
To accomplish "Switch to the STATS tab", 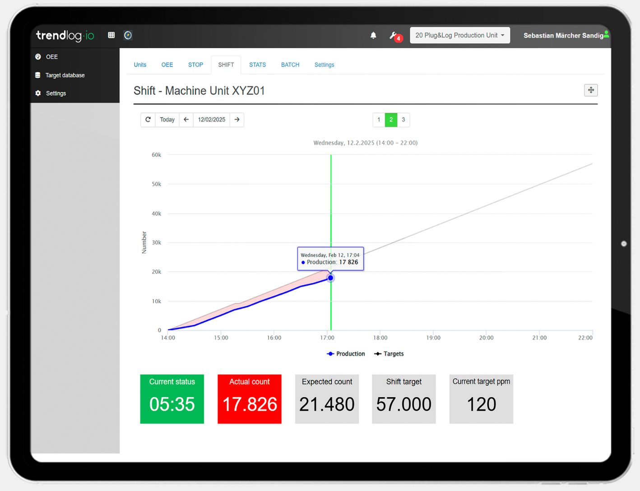I will (257, 65).
